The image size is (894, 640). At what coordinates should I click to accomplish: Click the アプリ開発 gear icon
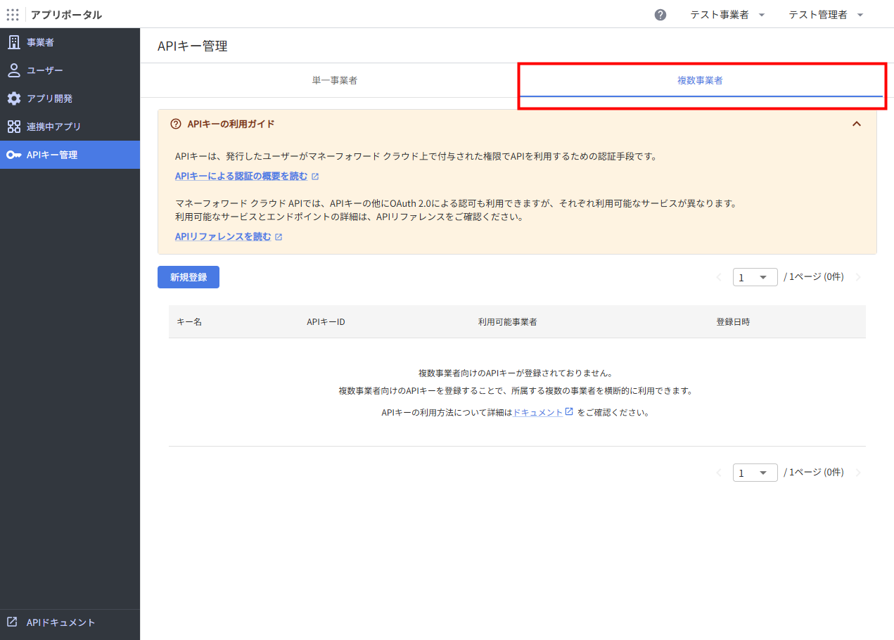click(x=14, y=98)
